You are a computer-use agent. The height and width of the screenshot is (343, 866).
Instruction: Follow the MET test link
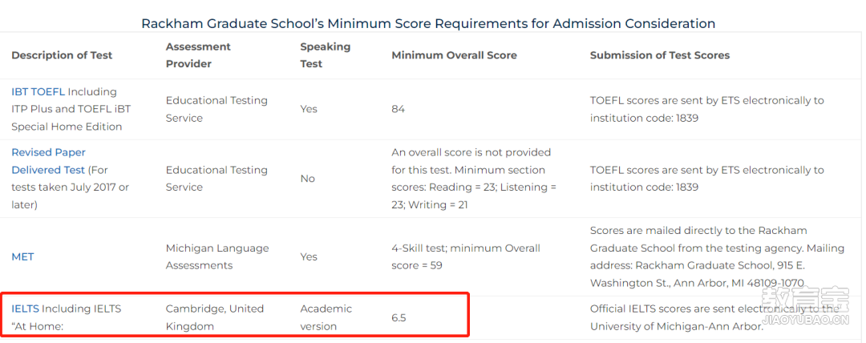tap(22, 256)
